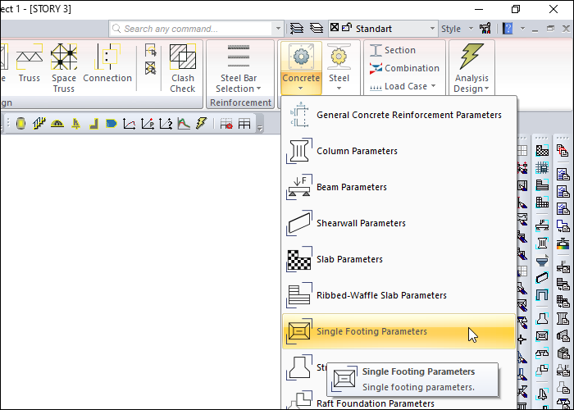574x410 pixels.
Task: Open the Analysis Design dropdown
Action: point(471,68)
